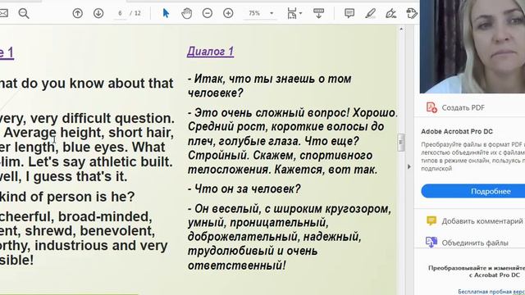Collapse the right tools pane arrow

click(409, 166)
